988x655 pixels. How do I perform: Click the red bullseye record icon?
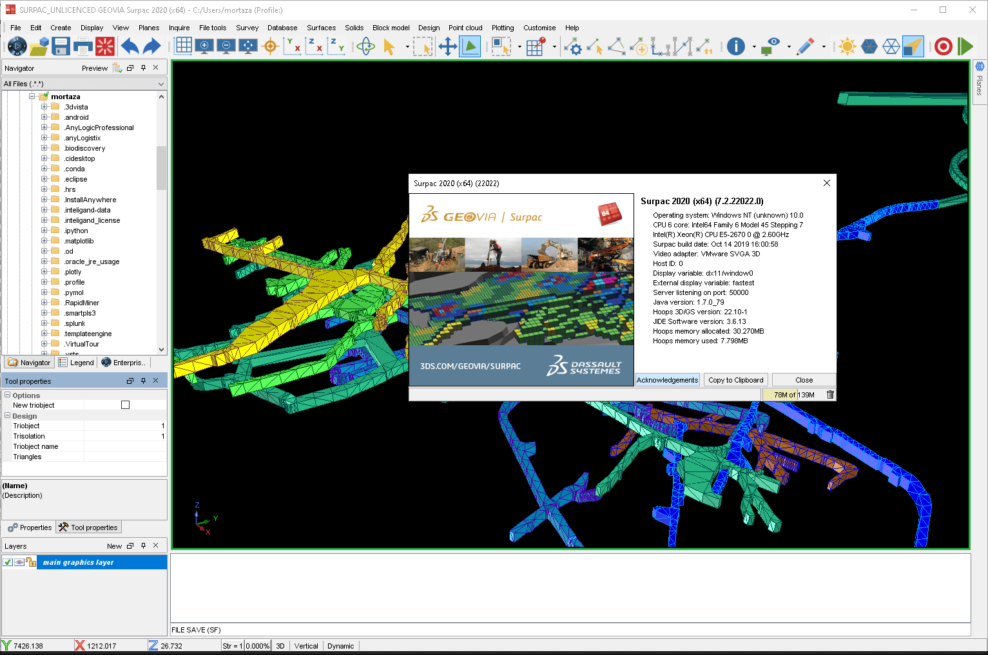[x=943, y=46]
